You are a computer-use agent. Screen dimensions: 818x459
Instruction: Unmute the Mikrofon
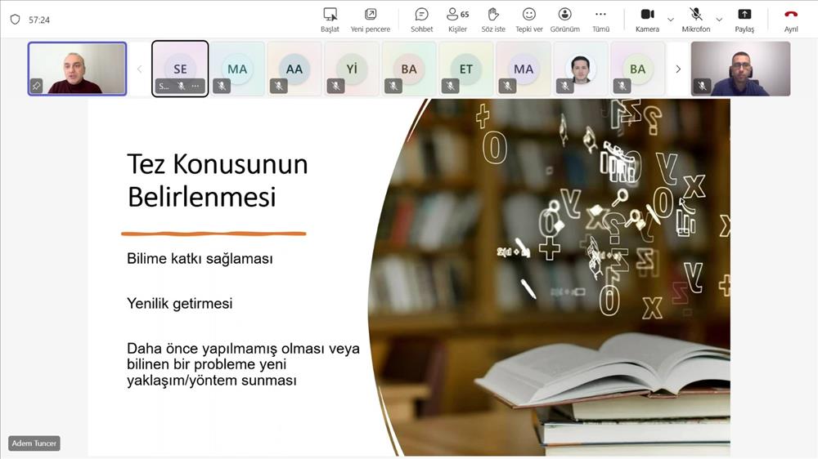tap(696, 20)
